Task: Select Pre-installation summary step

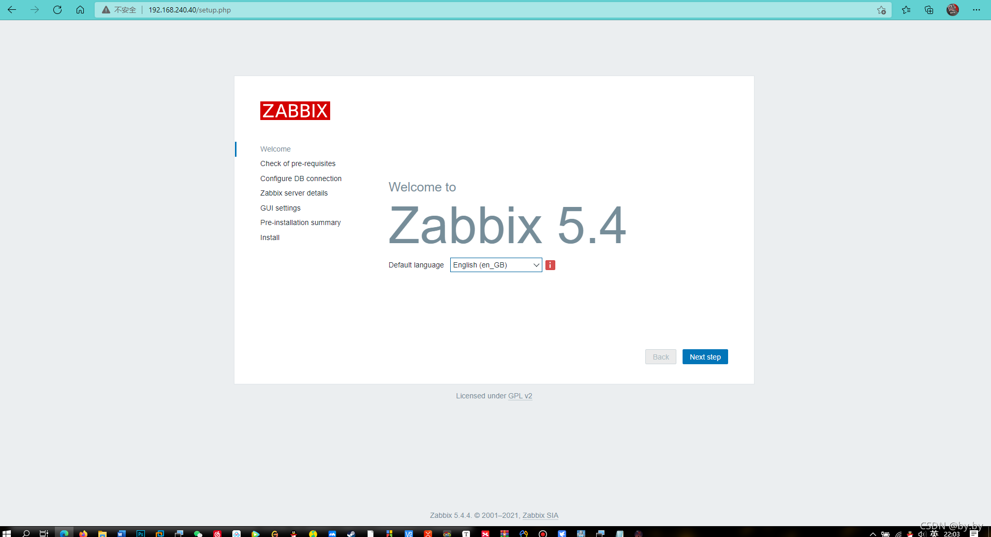Action: pos(300,222)
